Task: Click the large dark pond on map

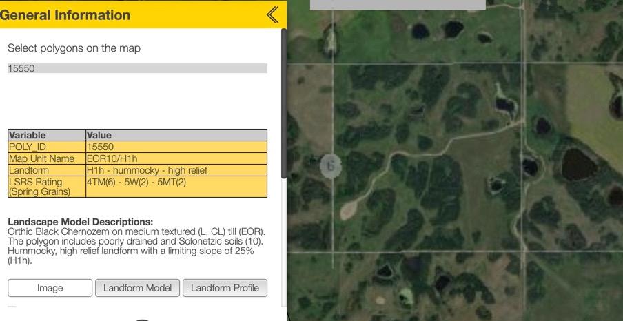Action: point(579,165)
